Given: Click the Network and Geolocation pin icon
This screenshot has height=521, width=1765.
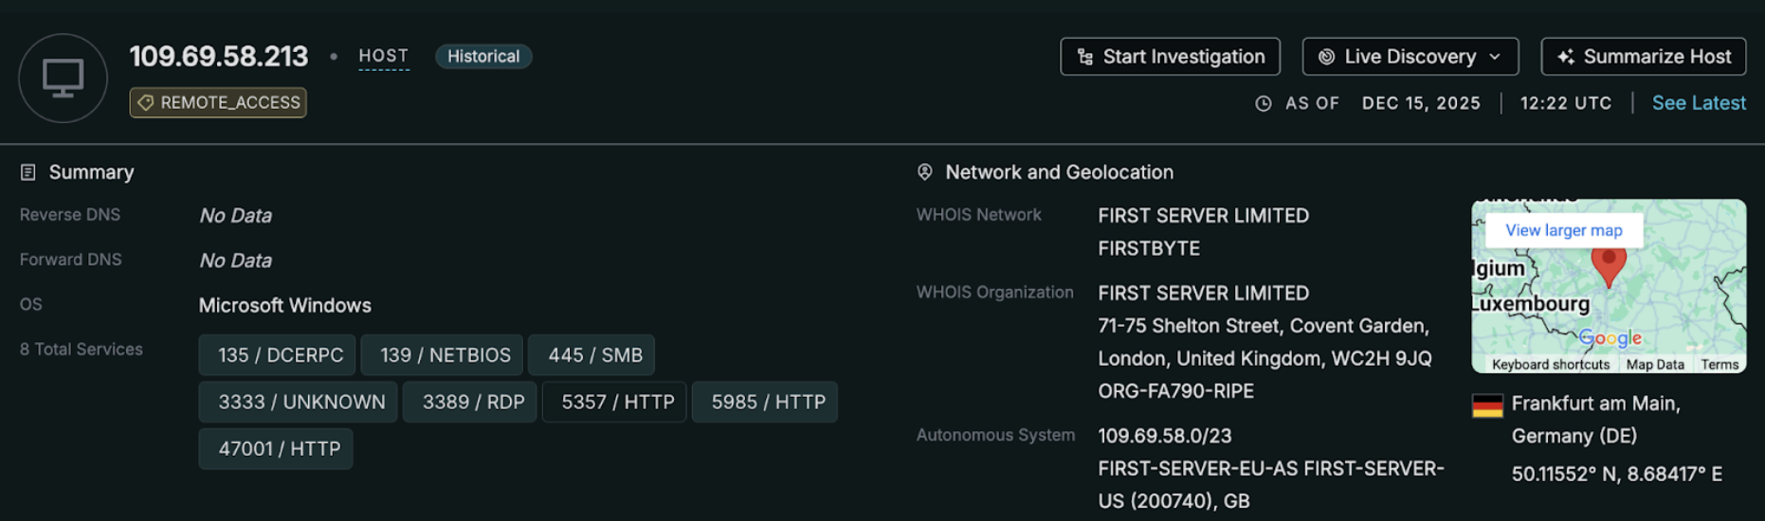Looking at the screenshot, I should tap(924, 172).
